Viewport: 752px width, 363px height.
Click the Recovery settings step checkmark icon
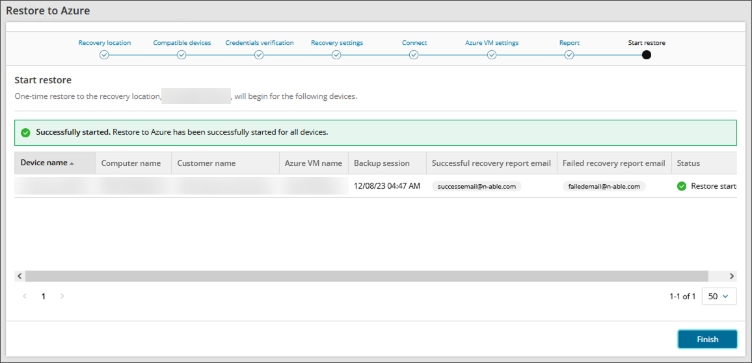pyautogui.click(x=336, y=55)
